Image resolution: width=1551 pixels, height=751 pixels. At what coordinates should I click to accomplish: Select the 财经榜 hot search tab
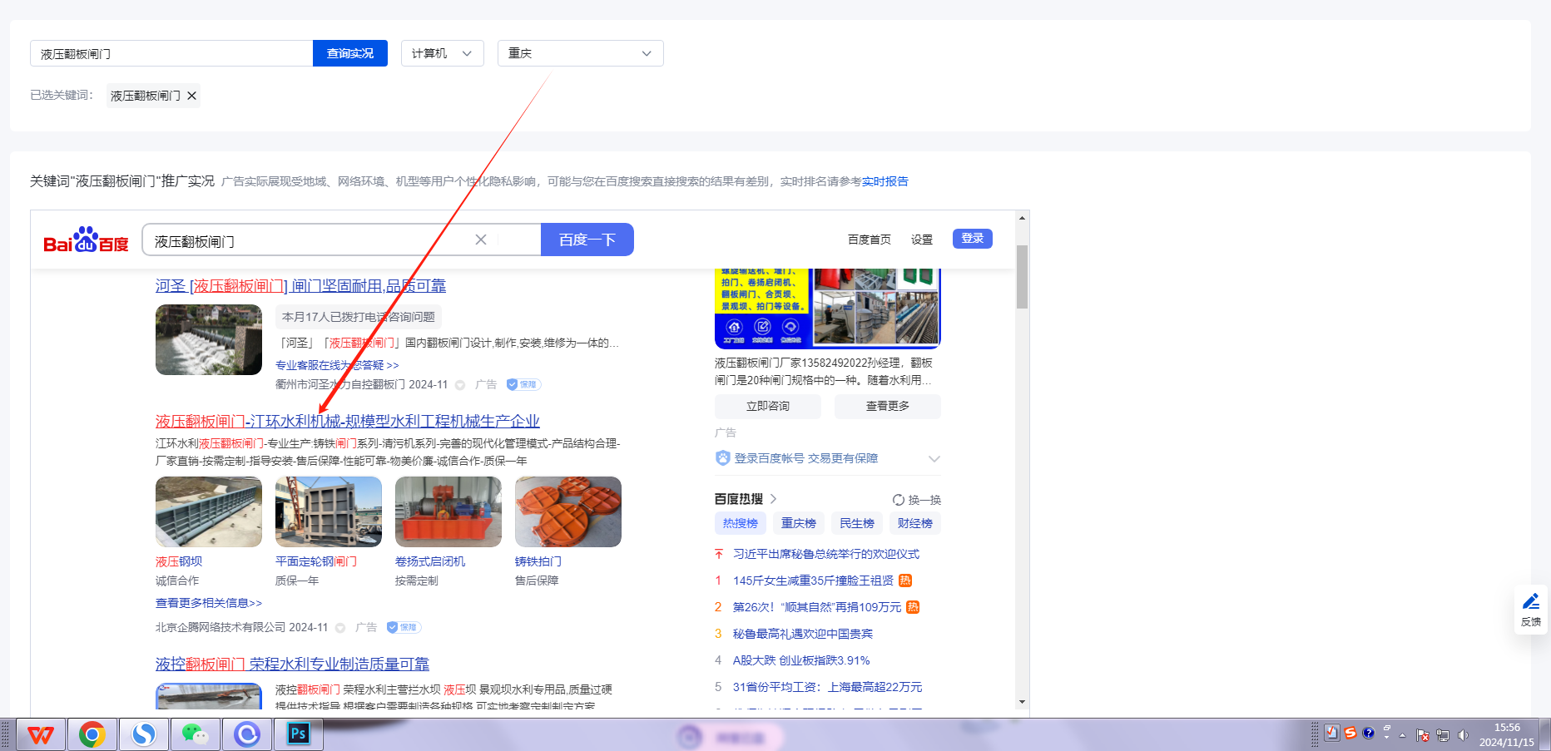click(914, 523)
